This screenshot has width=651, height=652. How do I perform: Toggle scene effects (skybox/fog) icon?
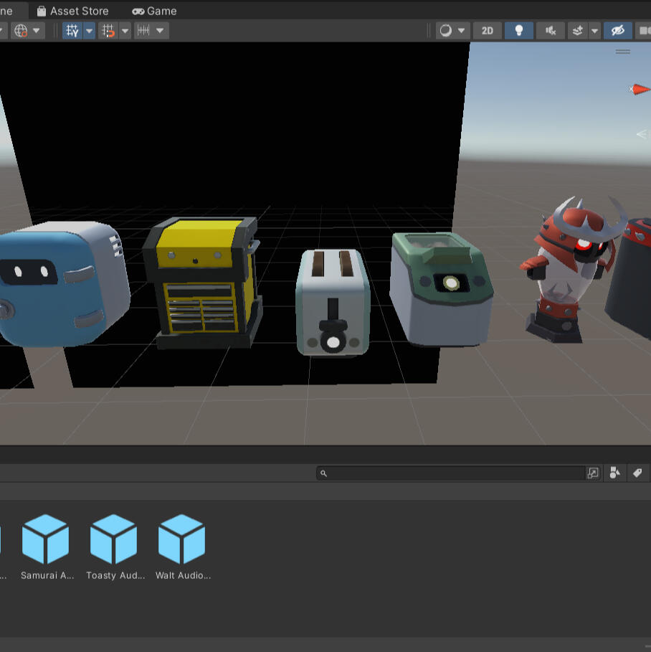tap(578, 30)
